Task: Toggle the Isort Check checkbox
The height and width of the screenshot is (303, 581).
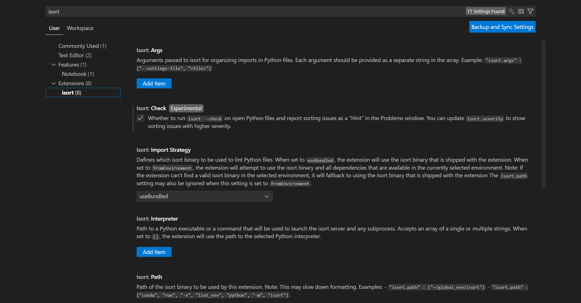Action: click(x=140, y=118)
